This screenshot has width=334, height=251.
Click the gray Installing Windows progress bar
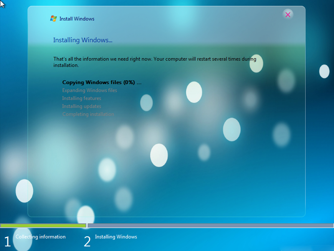[210, 225]
